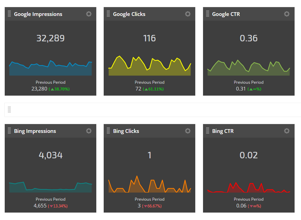Image resolution: width=301 pixels, height=220 pixels.
Task: Click the Google CTR title text
Action: (x=225, y=14)
